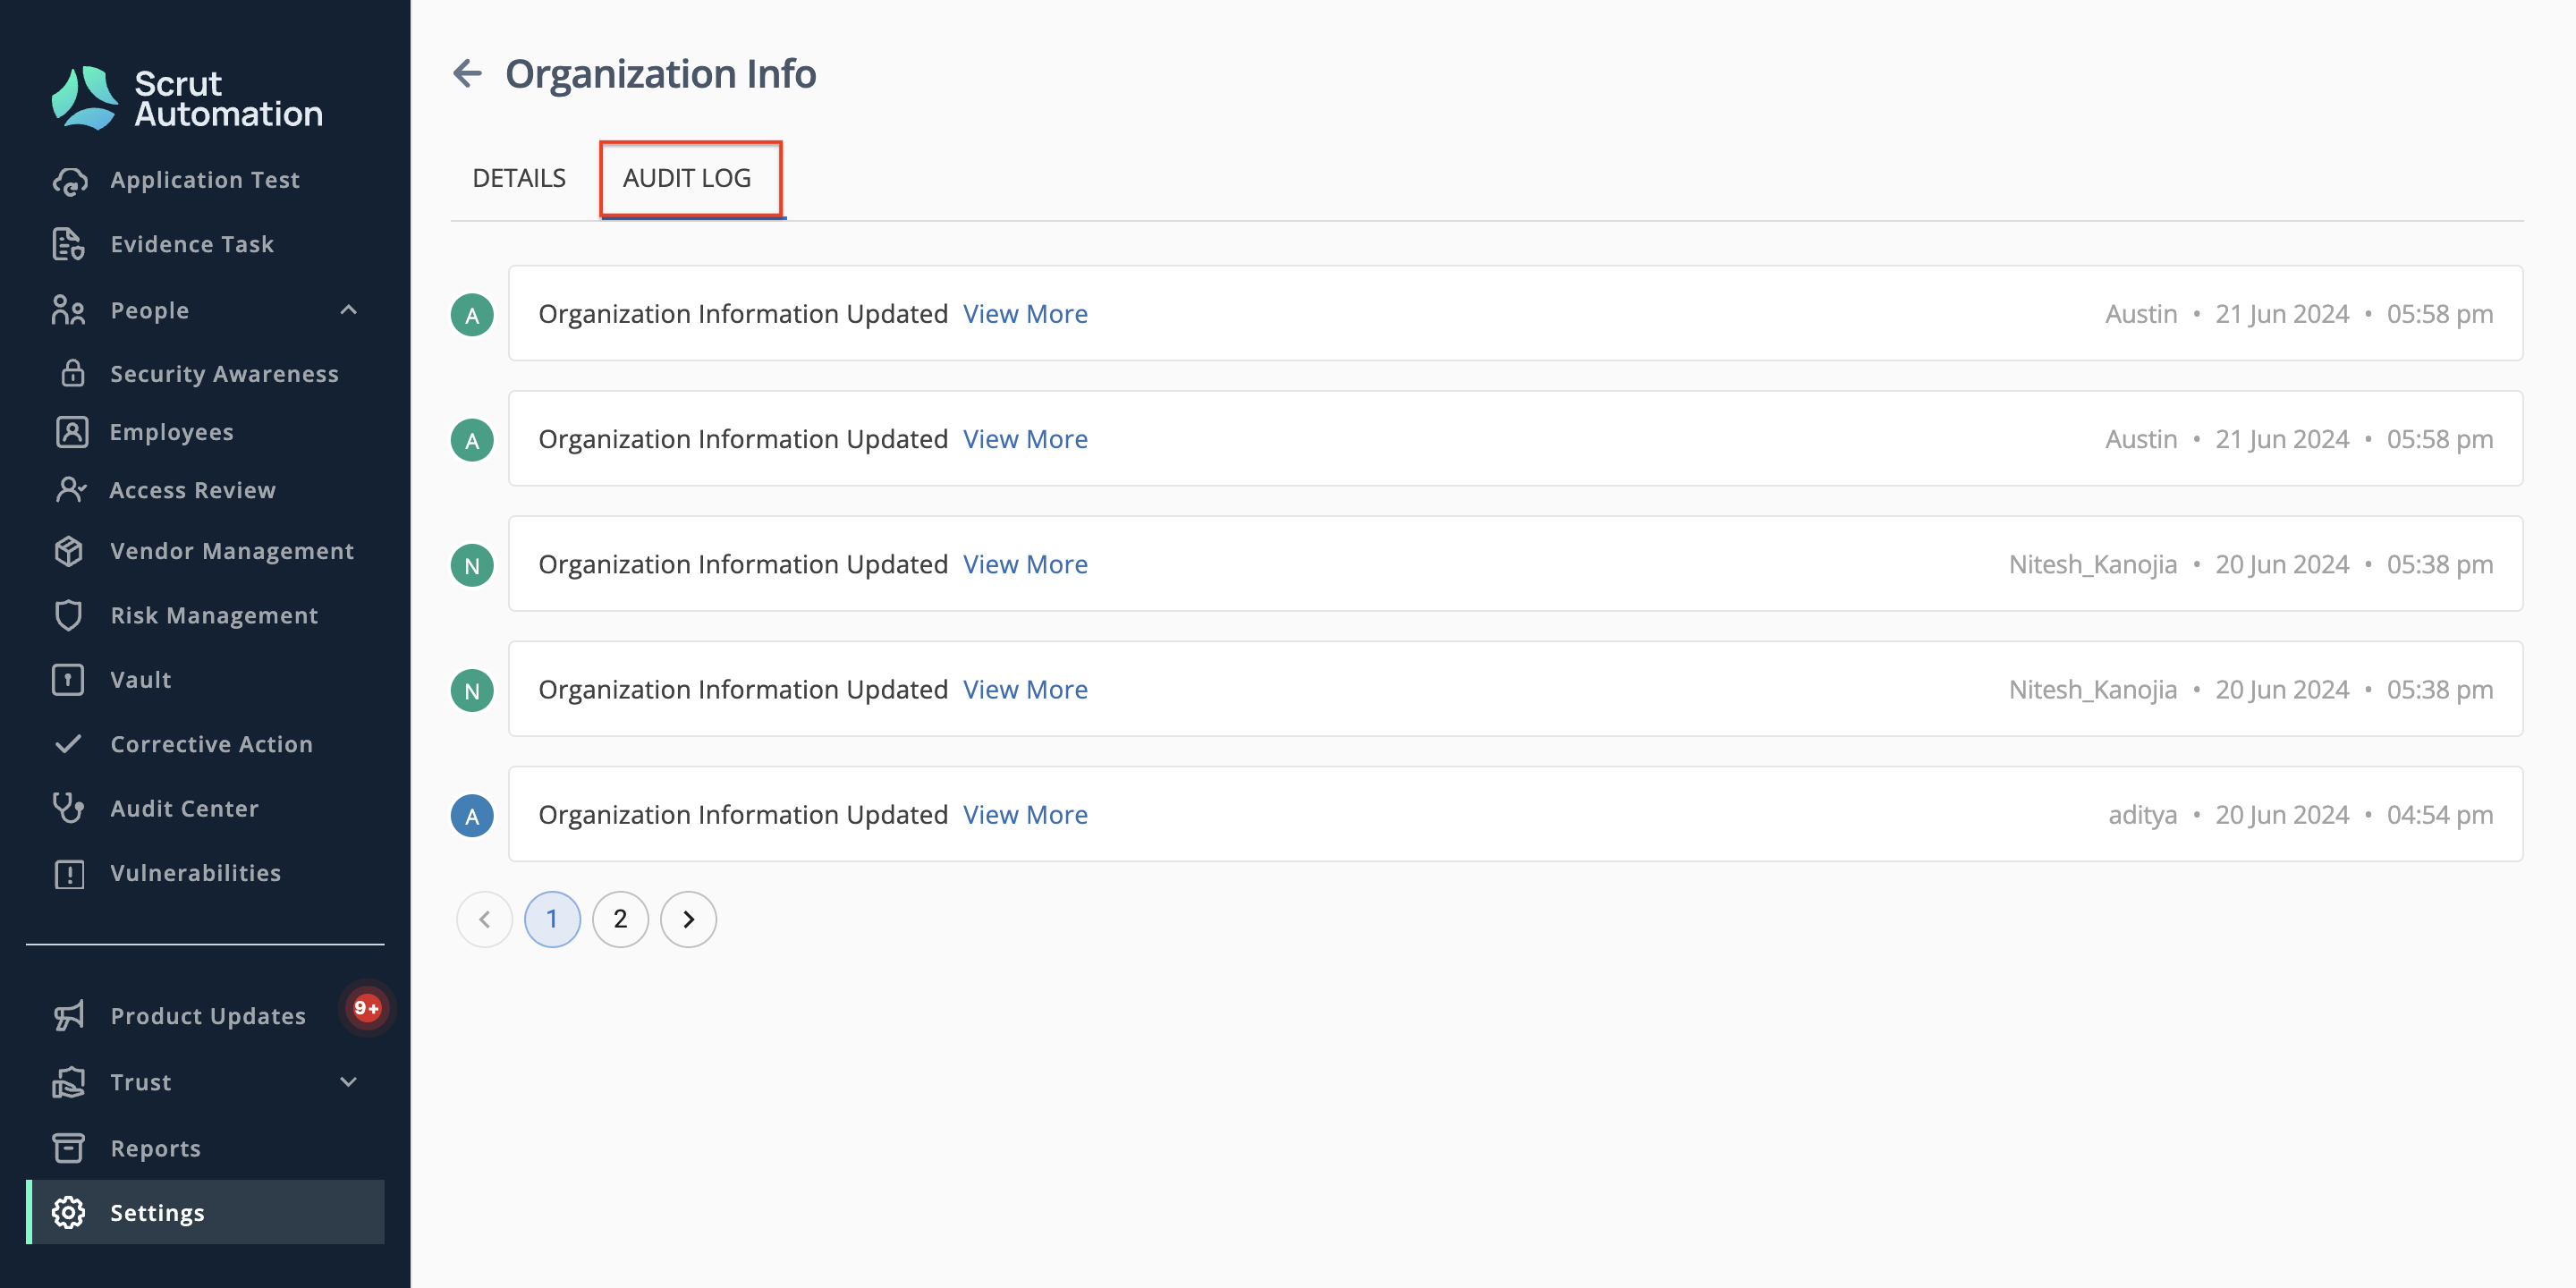Click the Product Updates megaphone icon

[x=69, y=1016]
